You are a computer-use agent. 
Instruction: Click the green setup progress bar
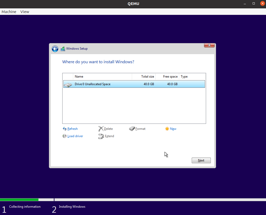pos(19,200)
